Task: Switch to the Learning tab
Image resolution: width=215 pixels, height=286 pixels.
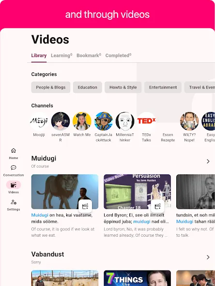Action: click(x=61, y=56)
